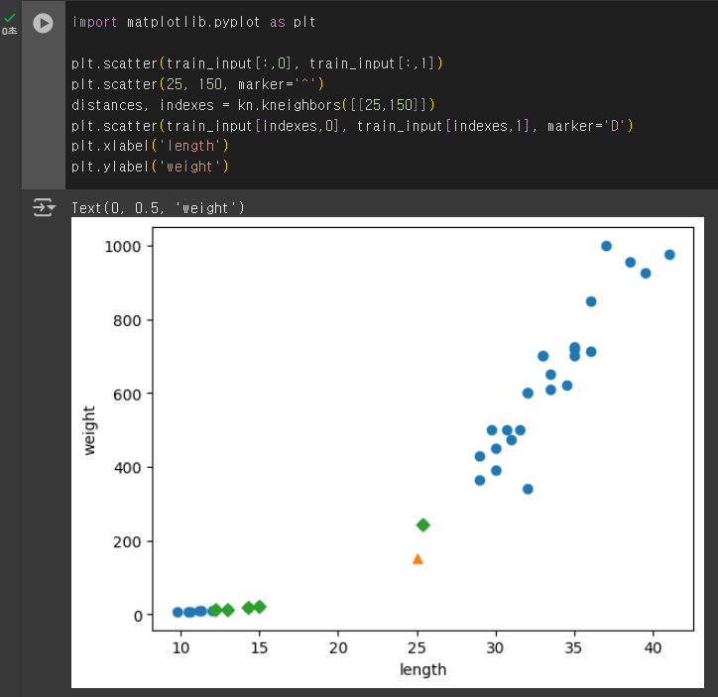
Task: Click the line 'plt.scatter(25, 150, marker='^')'
Action: click(x=197, y=84)
